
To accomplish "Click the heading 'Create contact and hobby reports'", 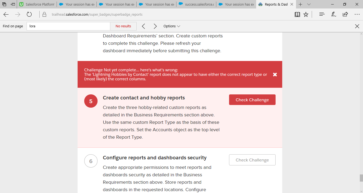I will click(x=144, y=98).
